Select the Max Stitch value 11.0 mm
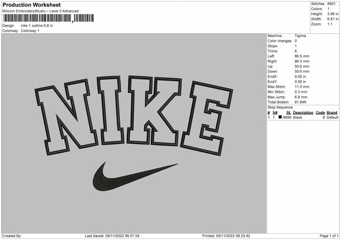 coord(302,87)
